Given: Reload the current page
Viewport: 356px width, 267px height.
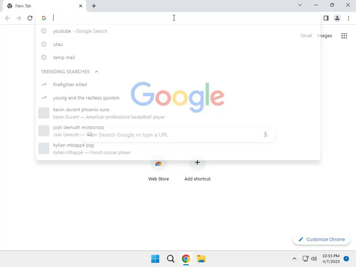Looking at the screenshot, I should (x=30, y=18).
